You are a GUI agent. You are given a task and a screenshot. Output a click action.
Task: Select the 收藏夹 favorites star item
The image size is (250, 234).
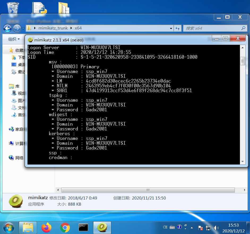(17, 50)
